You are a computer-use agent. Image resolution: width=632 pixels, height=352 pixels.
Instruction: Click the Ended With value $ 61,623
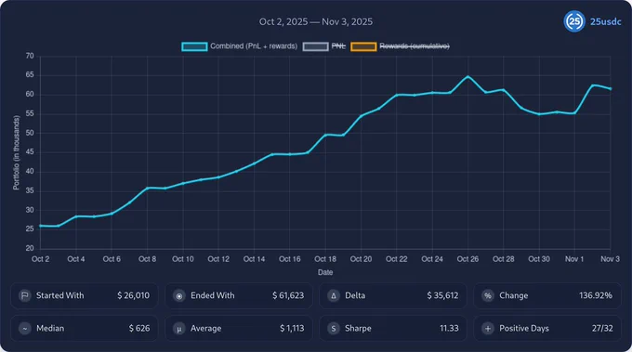click(x=288, y=295)
